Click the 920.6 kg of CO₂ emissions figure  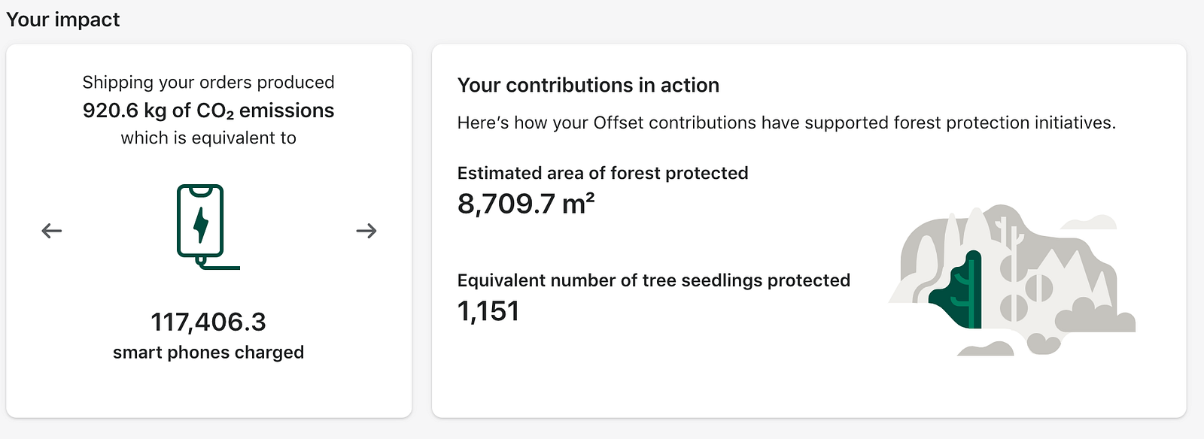click(208, 111)
